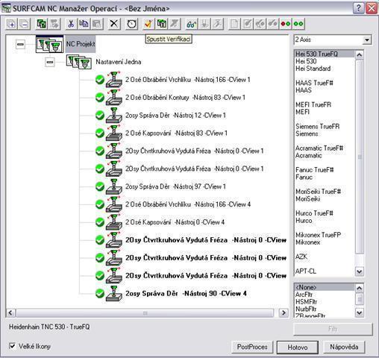Image resolution: width=379 pixels, height=358 pixels.
Task: Click the icon of Obrábění Kontury Nástroj 83
Action: coord(114,98)
